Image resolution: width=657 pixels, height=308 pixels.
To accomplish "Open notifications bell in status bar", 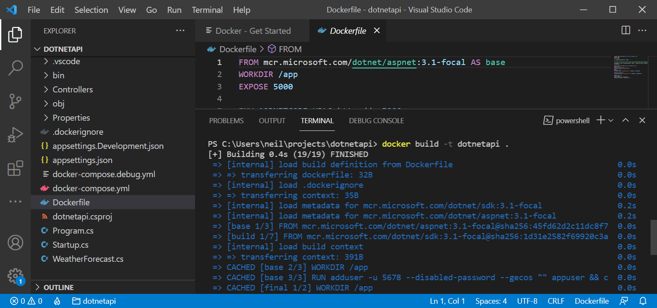I will point(643,301).
